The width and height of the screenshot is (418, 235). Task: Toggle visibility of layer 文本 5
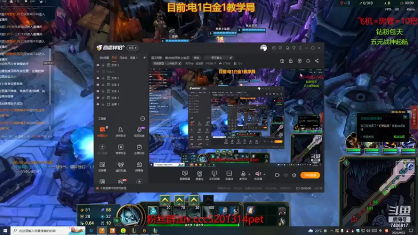tap(98, 65)
